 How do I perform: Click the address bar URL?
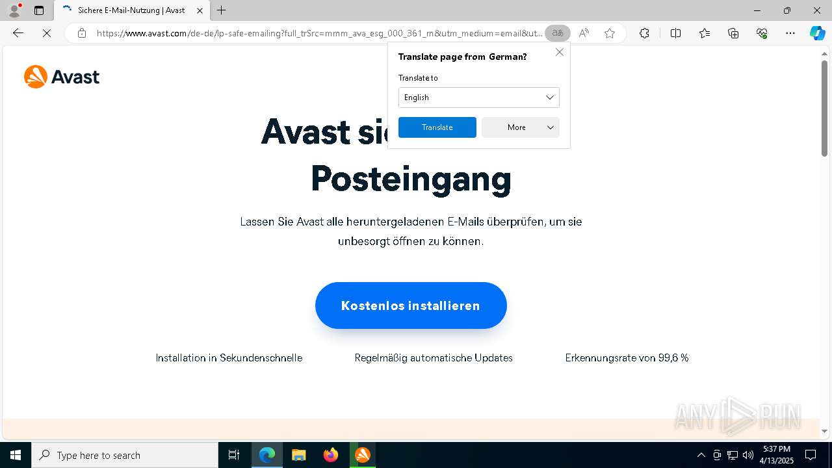319,33
